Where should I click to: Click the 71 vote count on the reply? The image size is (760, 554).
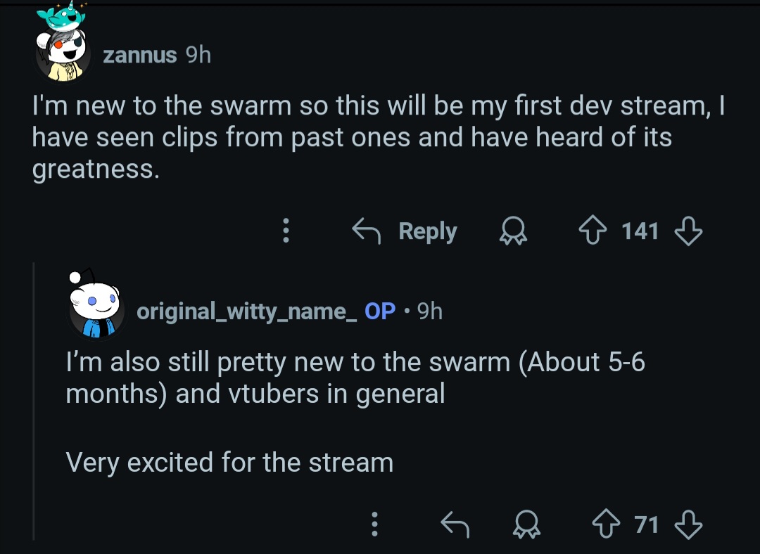click(x=647, y=524)
